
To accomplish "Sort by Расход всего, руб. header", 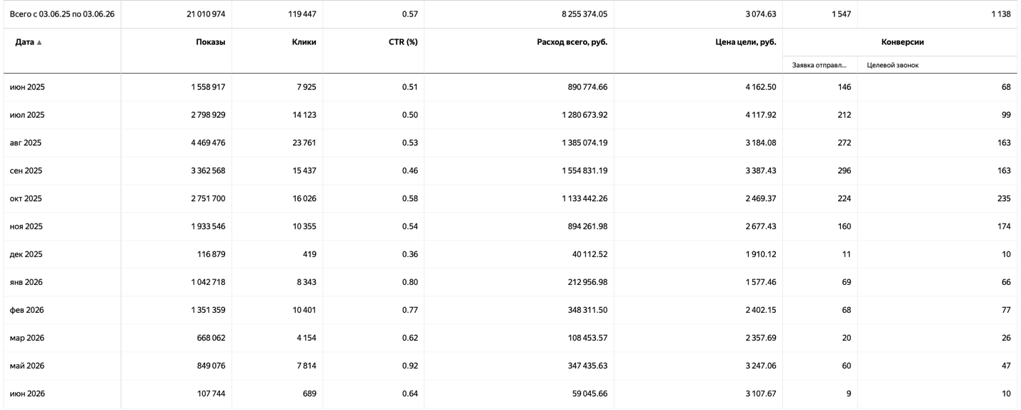I will (572, 42).
